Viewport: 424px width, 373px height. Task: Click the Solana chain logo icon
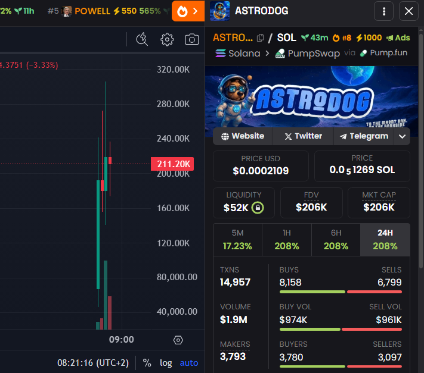click(220, 54)
